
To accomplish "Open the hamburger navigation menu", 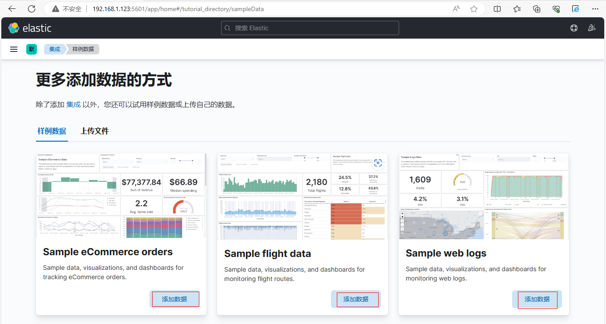I will 14,49.
